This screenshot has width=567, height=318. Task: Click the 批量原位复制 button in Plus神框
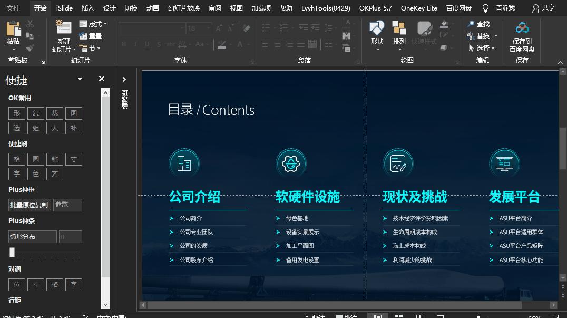[x=30, y=205]
